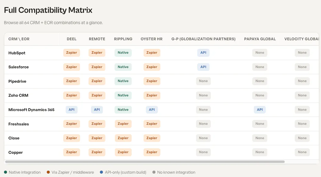Screen dimensions: 321x177
Task: Click HubSpot's Native badge under Rippling
Action: (123, 52)
